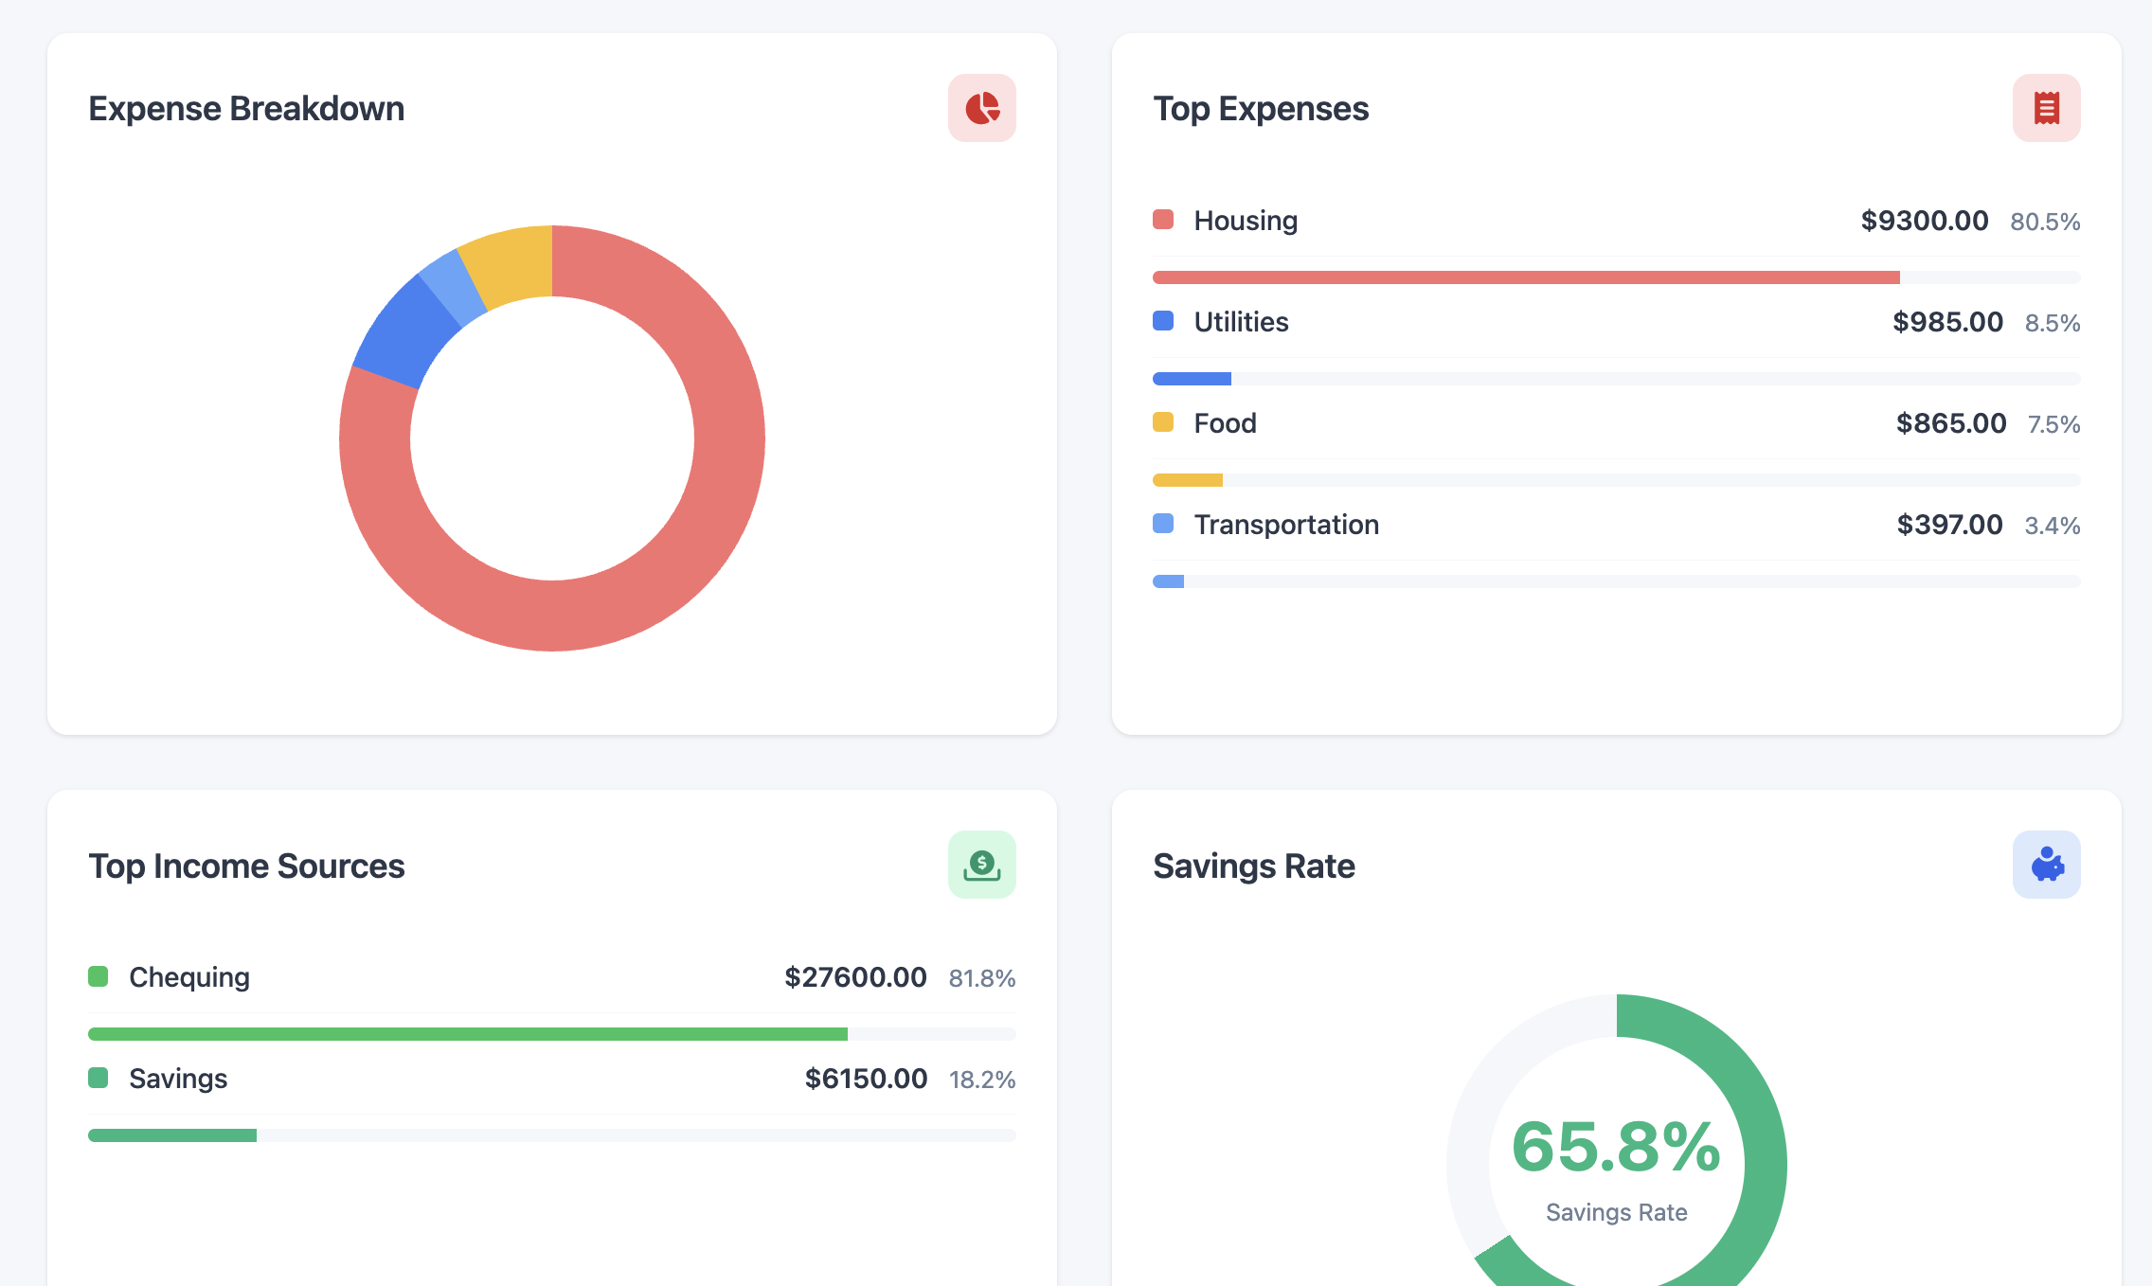
Task: Click the pie chart icon on Expense Breakdown card
Action: pyautogui.click(x=982, y=107)
